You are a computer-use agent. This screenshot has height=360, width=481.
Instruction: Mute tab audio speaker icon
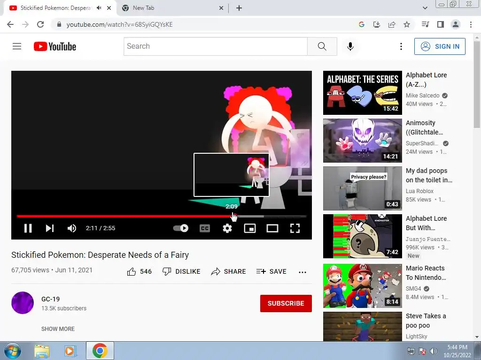tap(99, 8)
